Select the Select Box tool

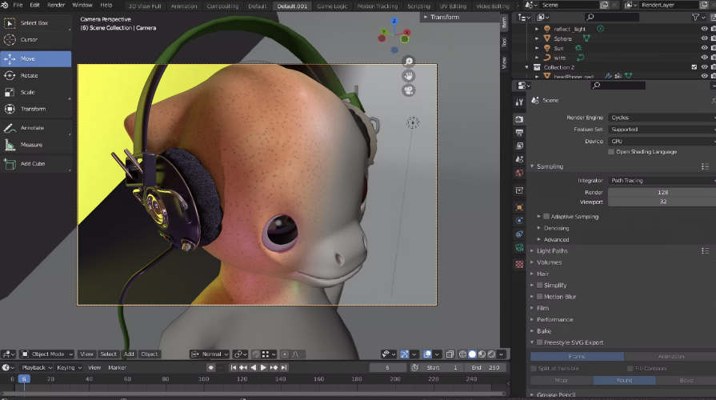[36, 23]
